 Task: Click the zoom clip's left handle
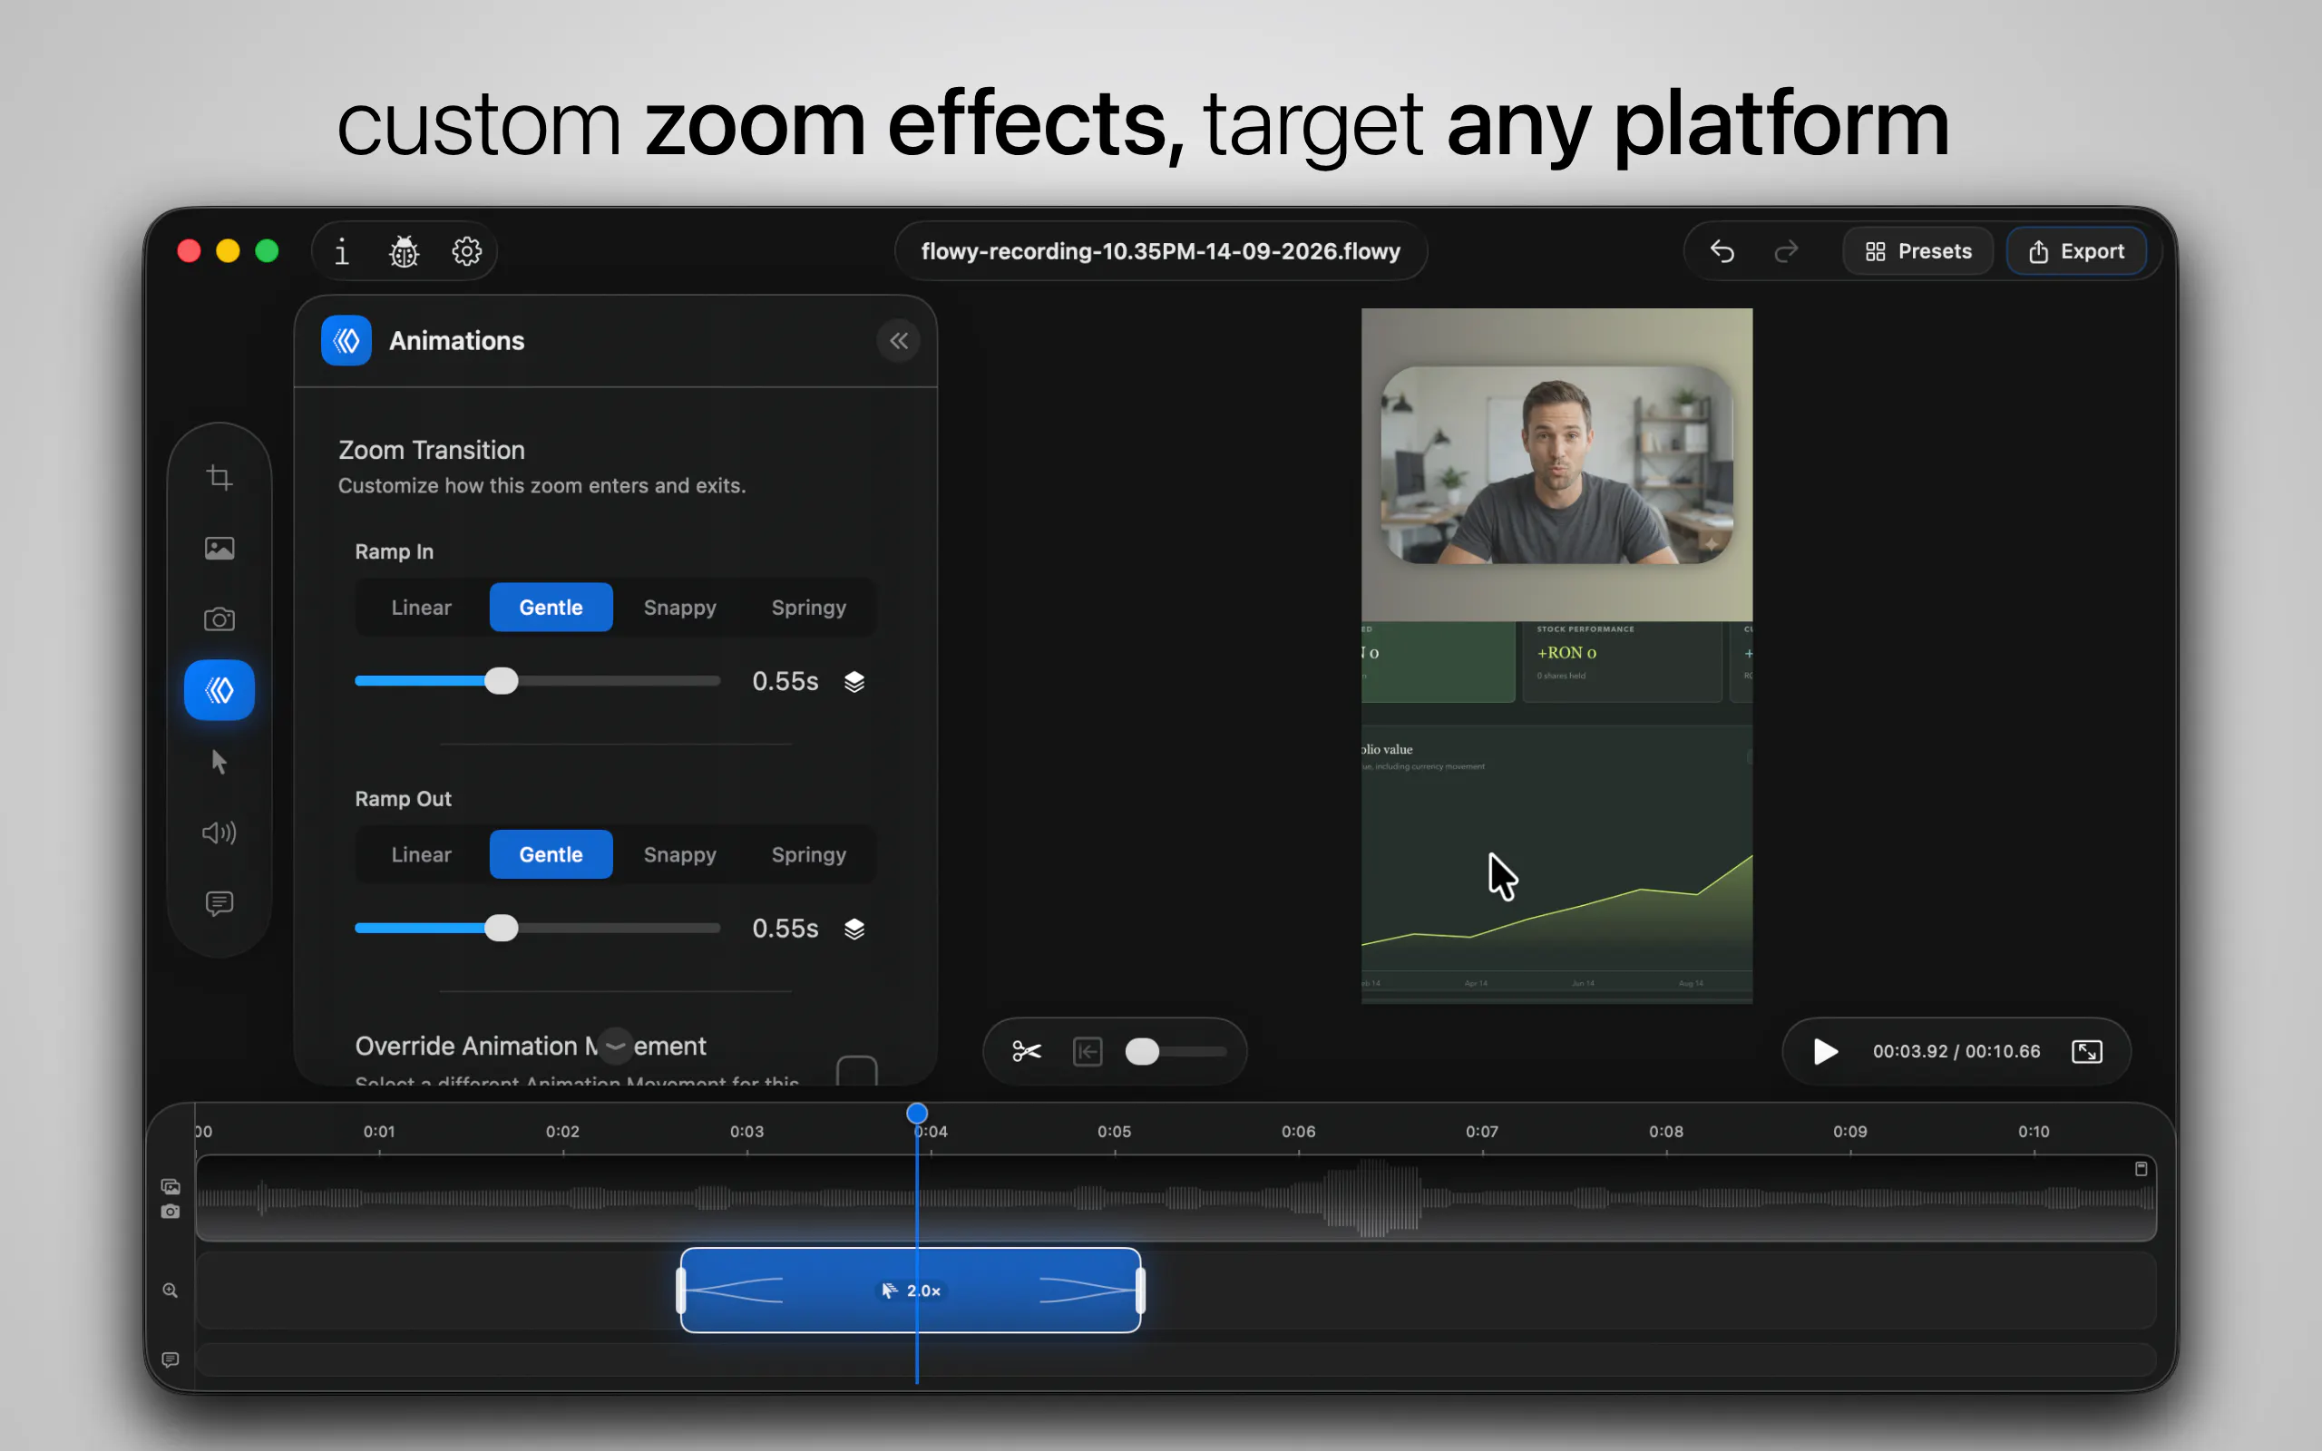[x=681, y=1290]
